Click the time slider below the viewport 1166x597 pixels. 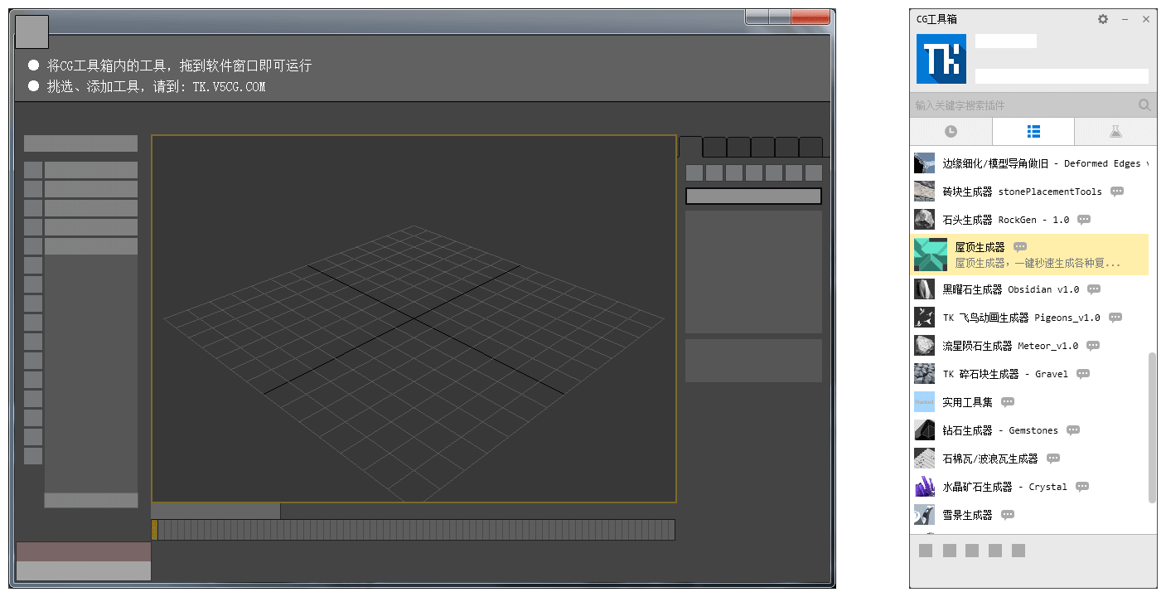pos(412,529)
